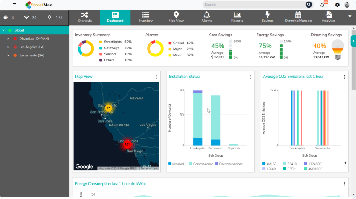Expand the DhyanLab (DHYAN) tree node
Viewport: 356px width, 199px height.
(x=8, y=39)
